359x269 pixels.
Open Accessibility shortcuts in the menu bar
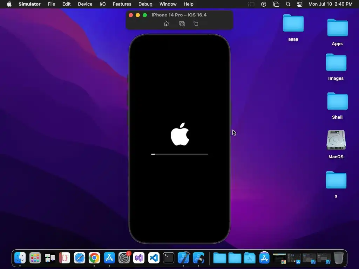264,4
